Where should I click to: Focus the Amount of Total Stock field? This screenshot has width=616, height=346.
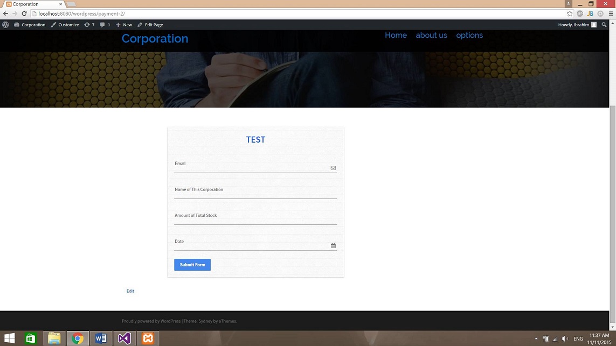click(255, 220)
